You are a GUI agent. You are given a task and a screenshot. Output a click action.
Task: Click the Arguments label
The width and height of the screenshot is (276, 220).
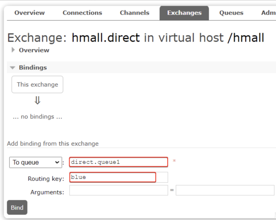47,192
